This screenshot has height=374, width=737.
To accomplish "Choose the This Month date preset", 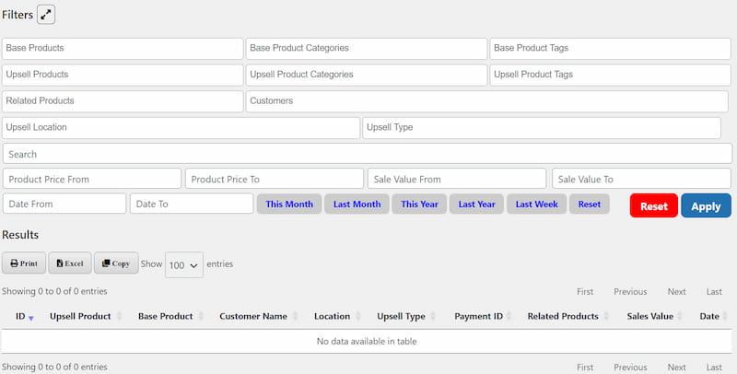I will [x=289, y=204].
